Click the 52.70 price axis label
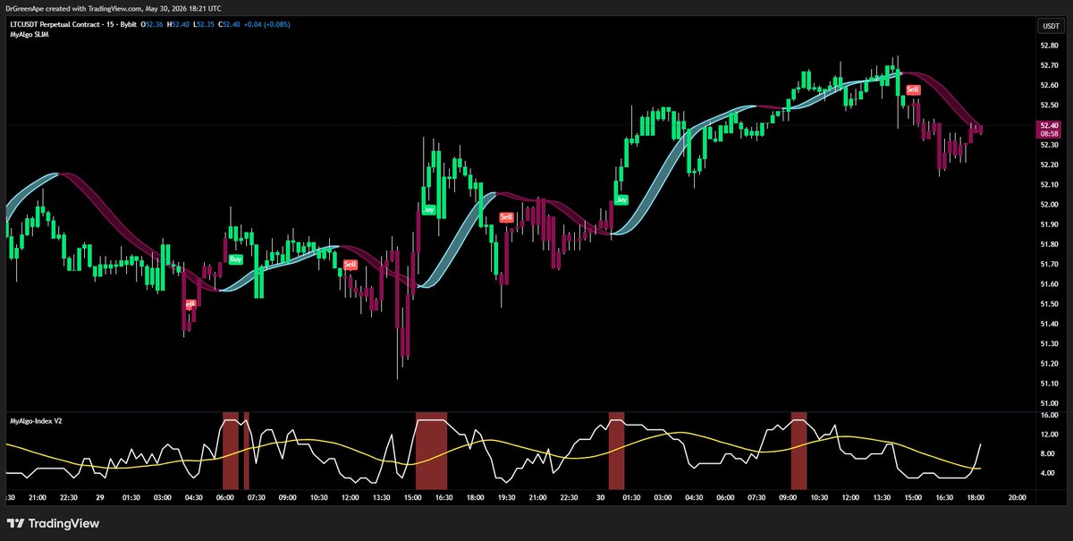 point(1050,66)
